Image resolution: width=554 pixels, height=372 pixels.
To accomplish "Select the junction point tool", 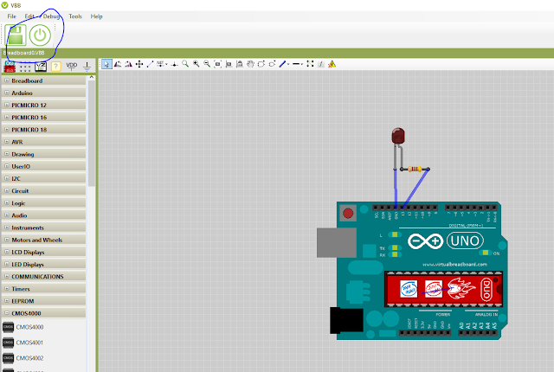I will pyautogui.click(x=174, y=64).
